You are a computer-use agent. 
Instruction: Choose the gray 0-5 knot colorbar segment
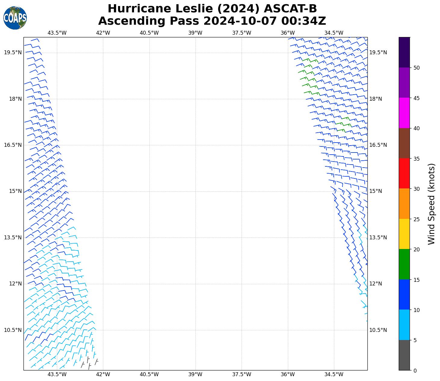(404, 355)
